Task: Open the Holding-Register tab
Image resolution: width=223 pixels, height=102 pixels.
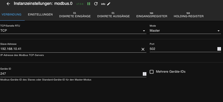Action: pos(188,15)
